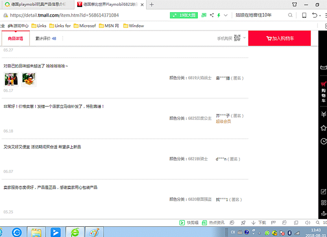Switch to the 商品详情 tab

point(15,39)
